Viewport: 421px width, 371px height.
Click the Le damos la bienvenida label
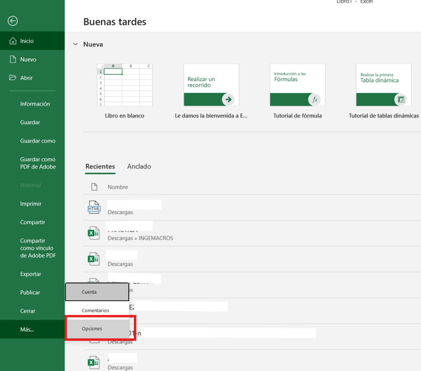point(211,115)
